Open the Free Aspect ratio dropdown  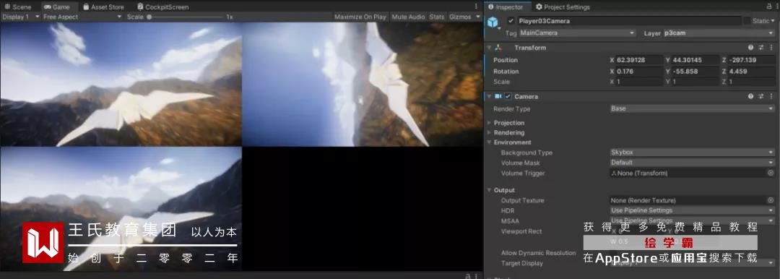(82, 17)
